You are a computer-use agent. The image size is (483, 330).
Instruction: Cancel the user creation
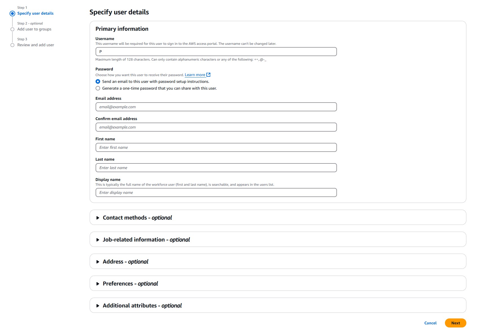pyautogui.click(x=430, y=323)
